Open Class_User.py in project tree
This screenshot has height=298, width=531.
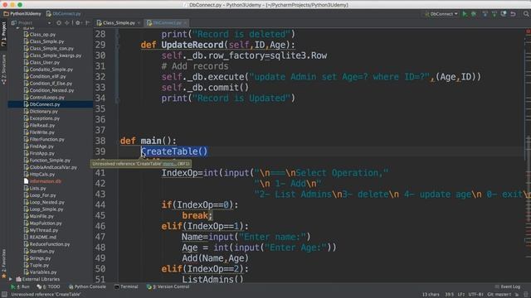click(x=44, y=63)
